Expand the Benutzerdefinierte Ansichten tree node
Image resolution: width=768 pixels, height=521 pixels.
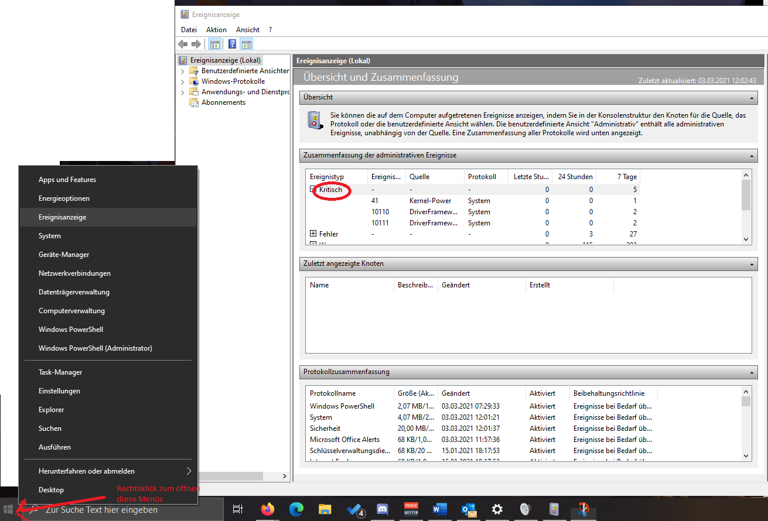coord(182,71)
